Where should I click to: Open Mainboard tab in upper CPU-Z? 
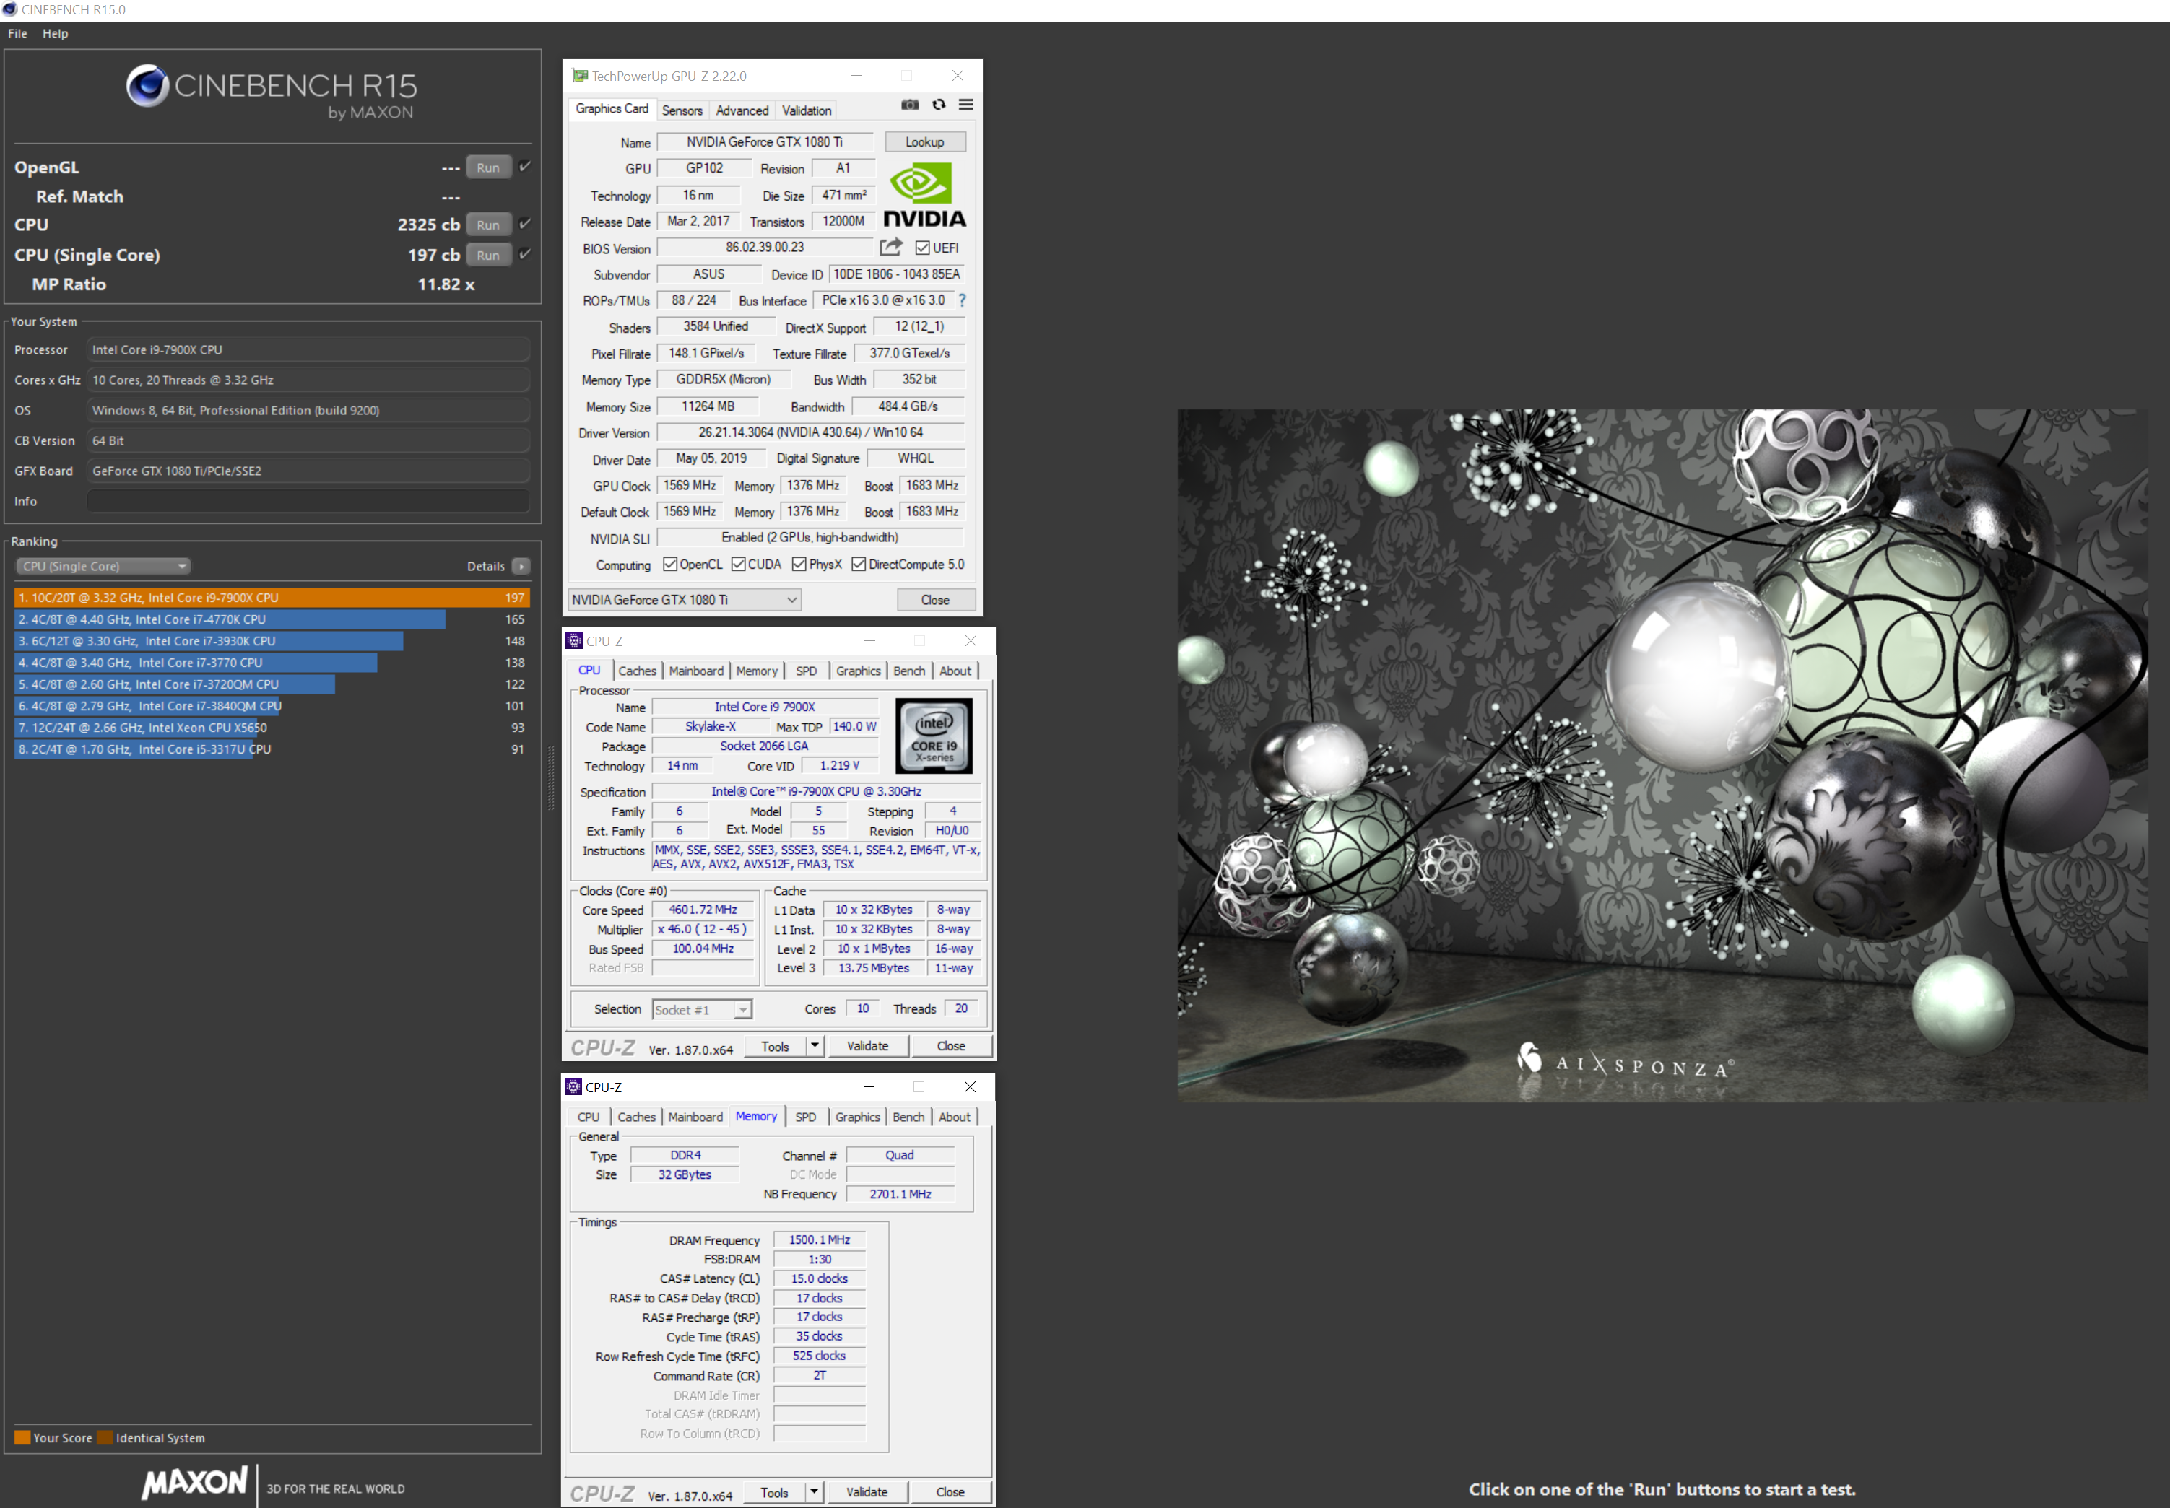tap(695, 671)
